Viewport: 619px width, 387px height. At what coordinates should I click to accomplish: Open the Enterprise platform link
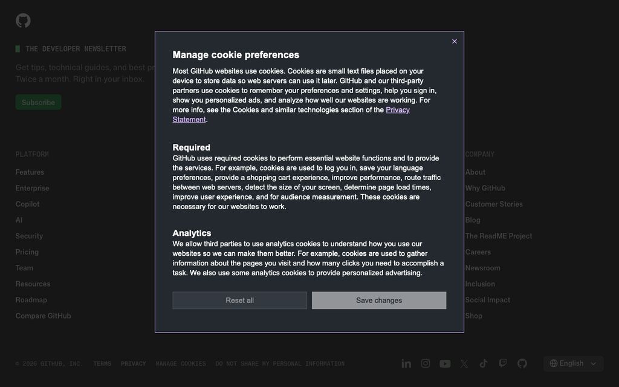33,189
